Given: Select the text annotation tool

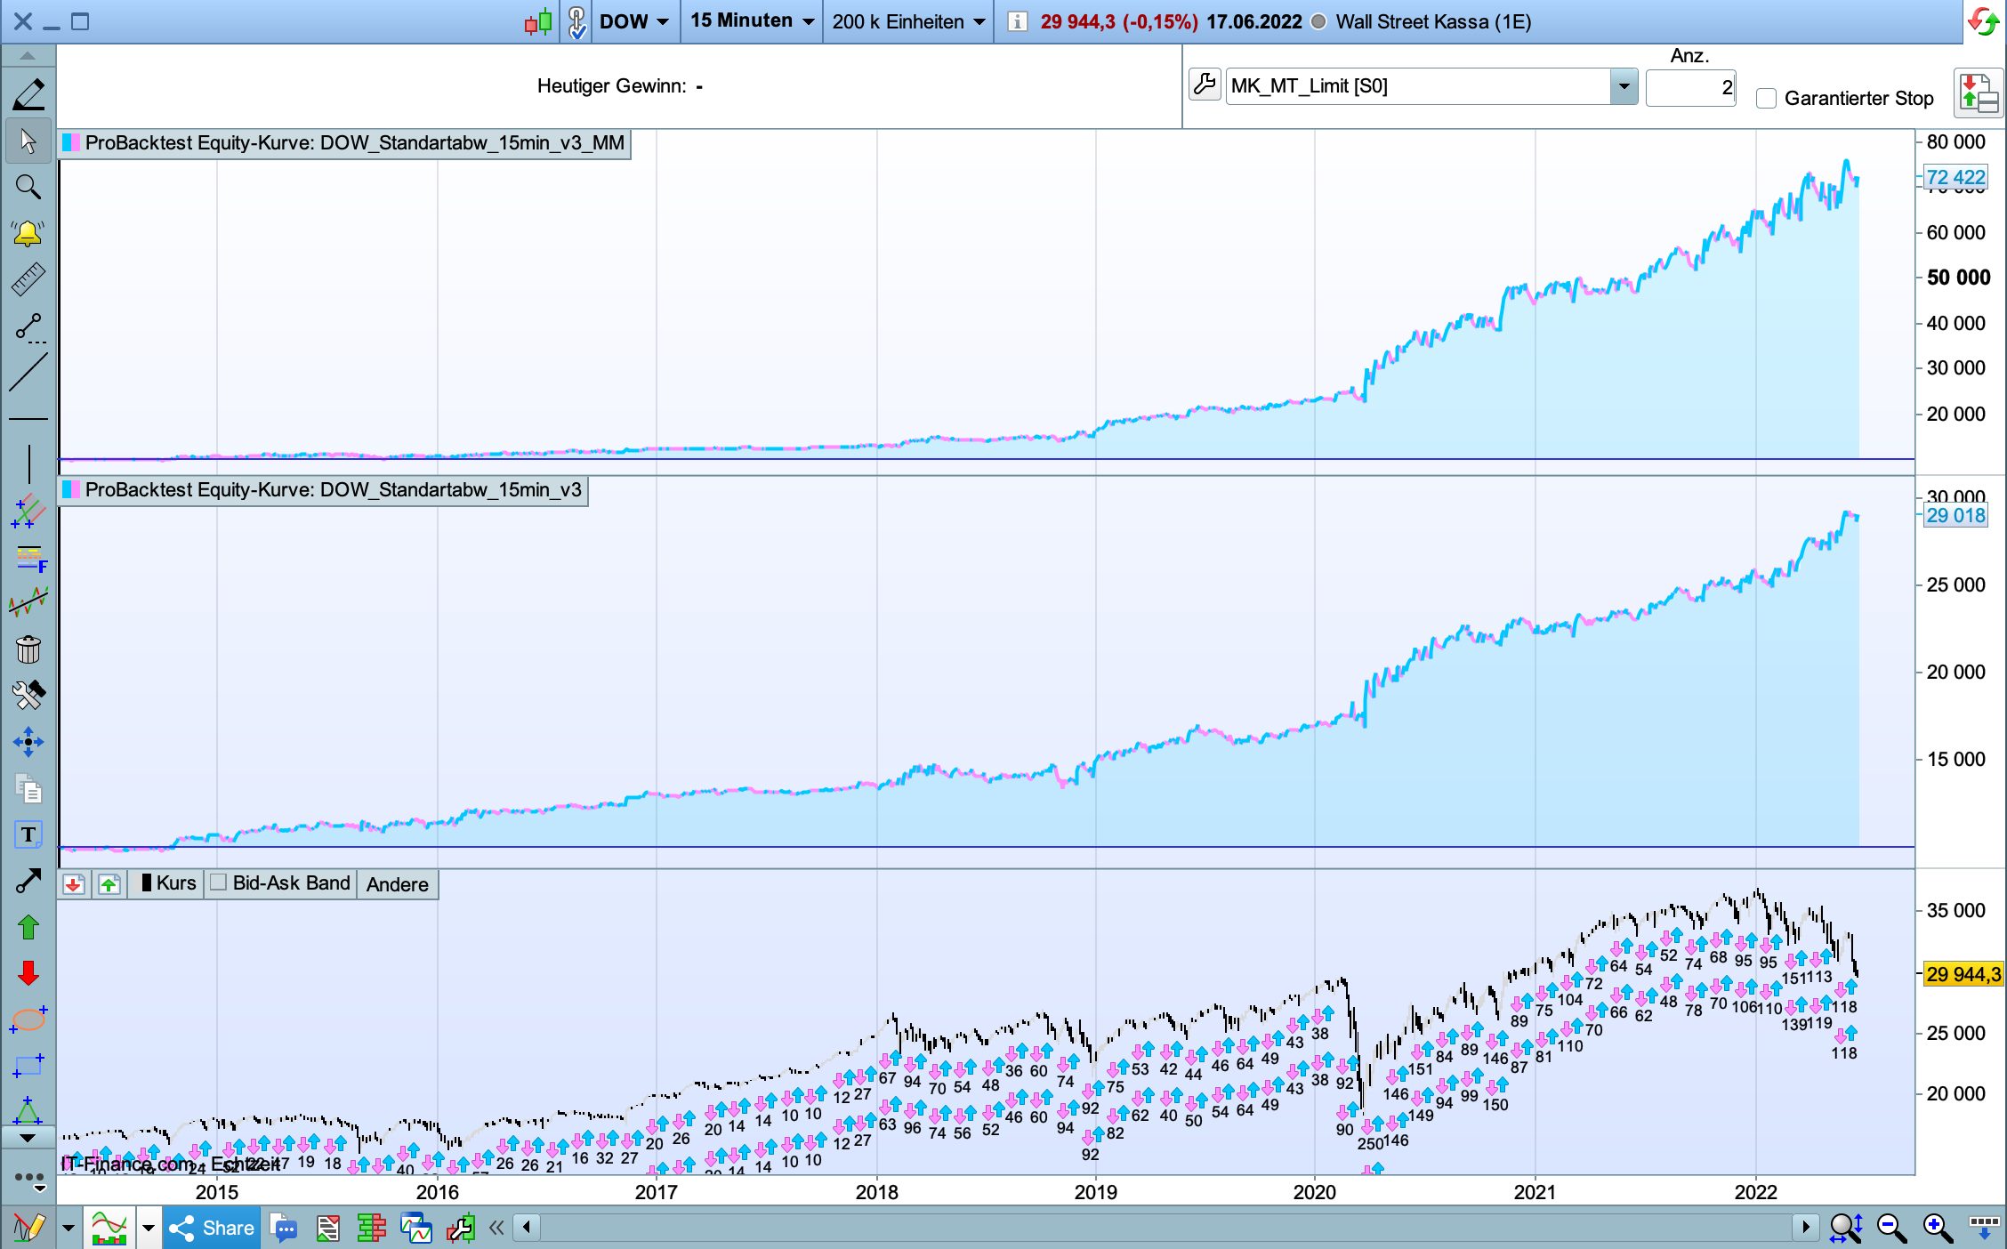Looking at the screenshot, I should [28, 834].
